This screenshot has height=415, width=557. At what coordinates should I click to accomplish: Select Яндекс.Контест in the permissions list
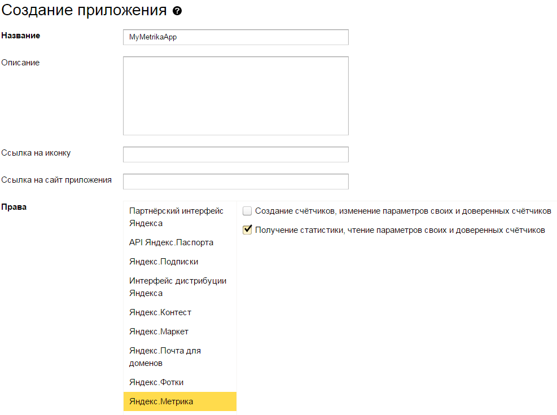160,312
